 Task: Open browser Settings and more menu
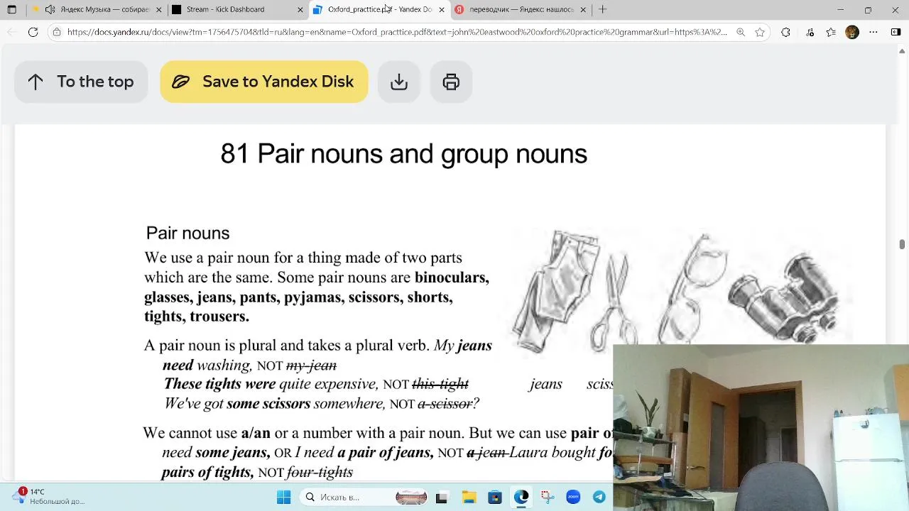(873, 32)
